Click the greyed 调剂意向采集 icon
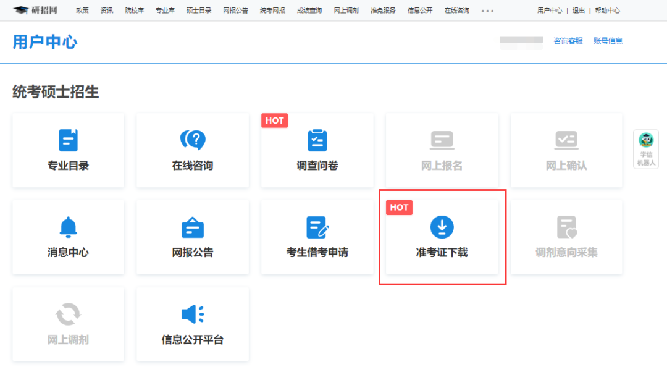667x372 pixels. tap(566, 227)
